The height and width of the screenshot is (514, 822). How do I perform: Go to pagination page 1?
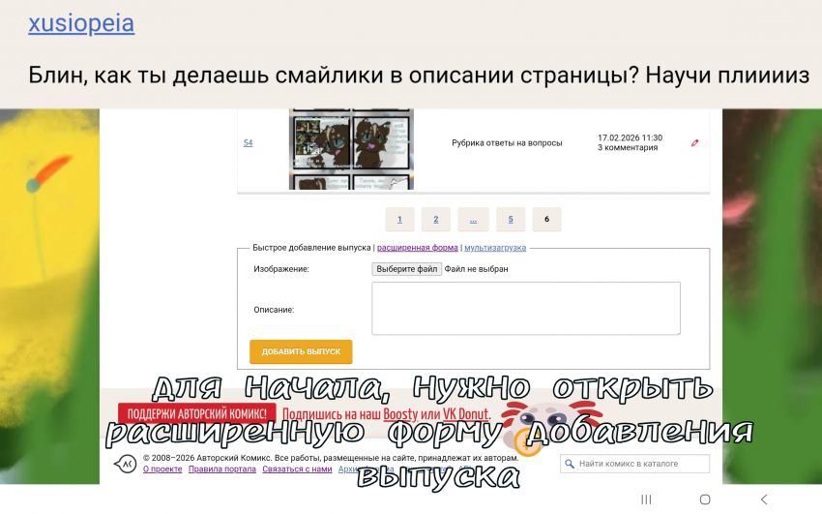pos(399,219)
